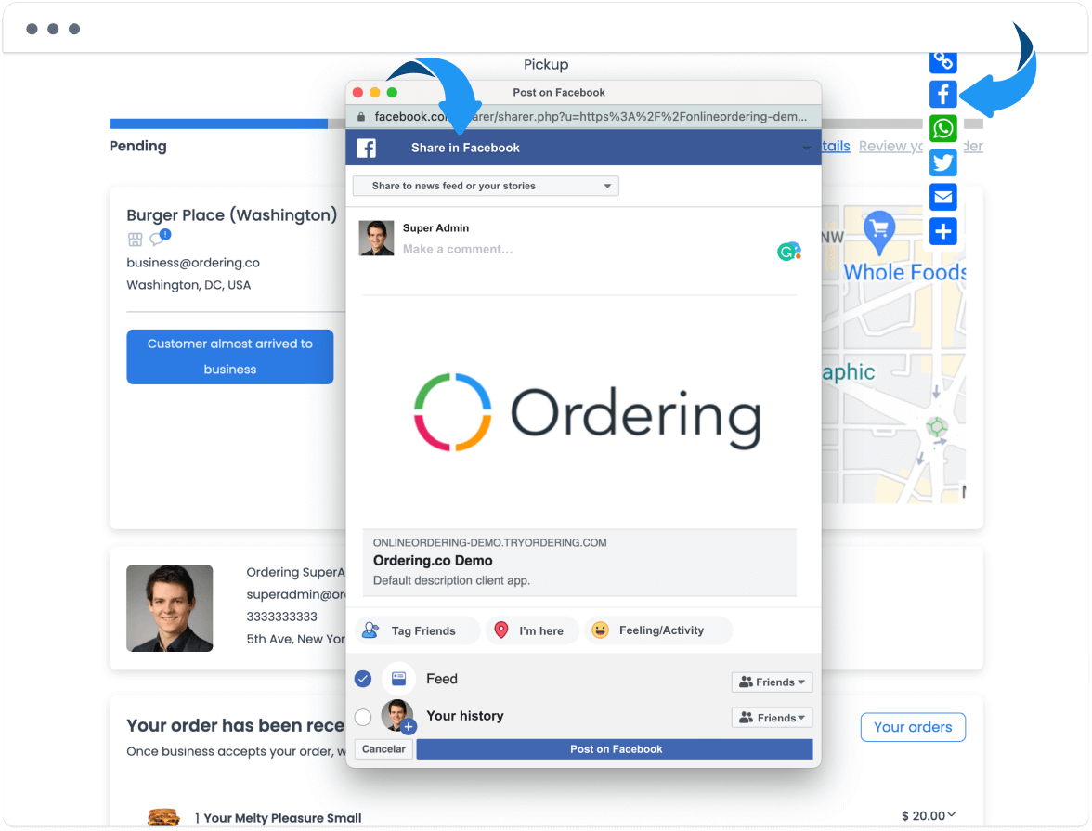The image size is (1092, 831).
Task: Toggle the Feed checkbox
Action: point(363,679)
